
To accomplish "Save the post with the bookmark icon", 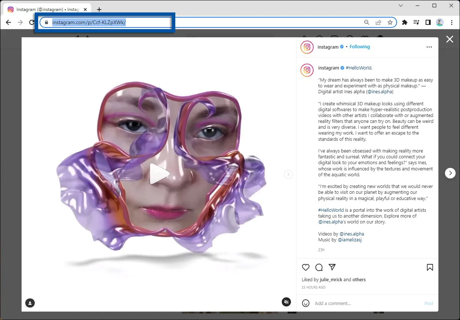I will click(x=430, y=267).
